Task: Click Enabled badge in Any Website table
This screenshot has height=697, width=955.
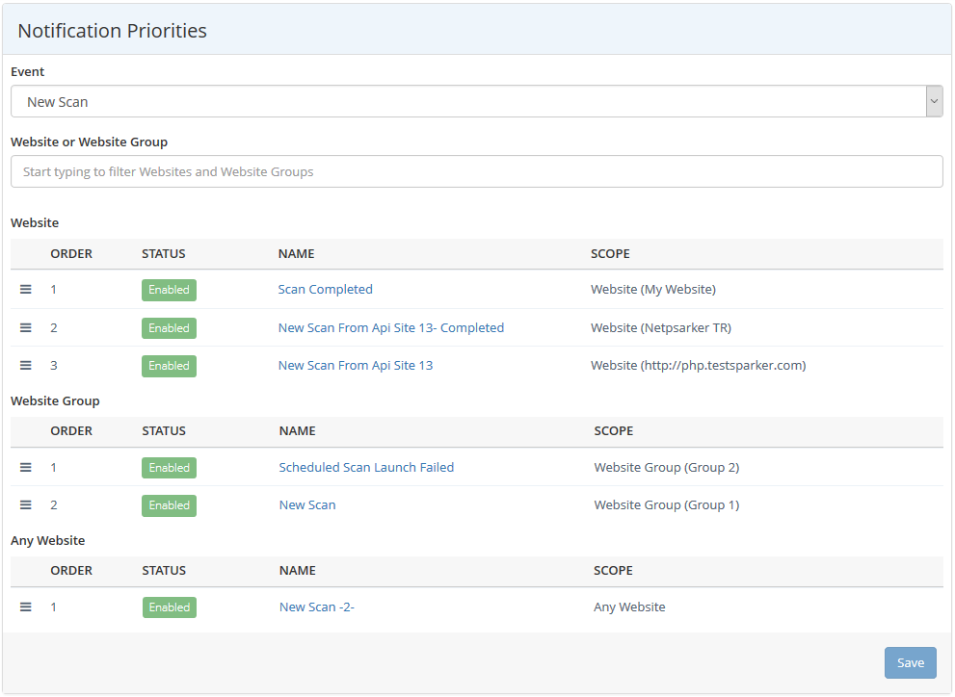Action: tap(169, 607)
